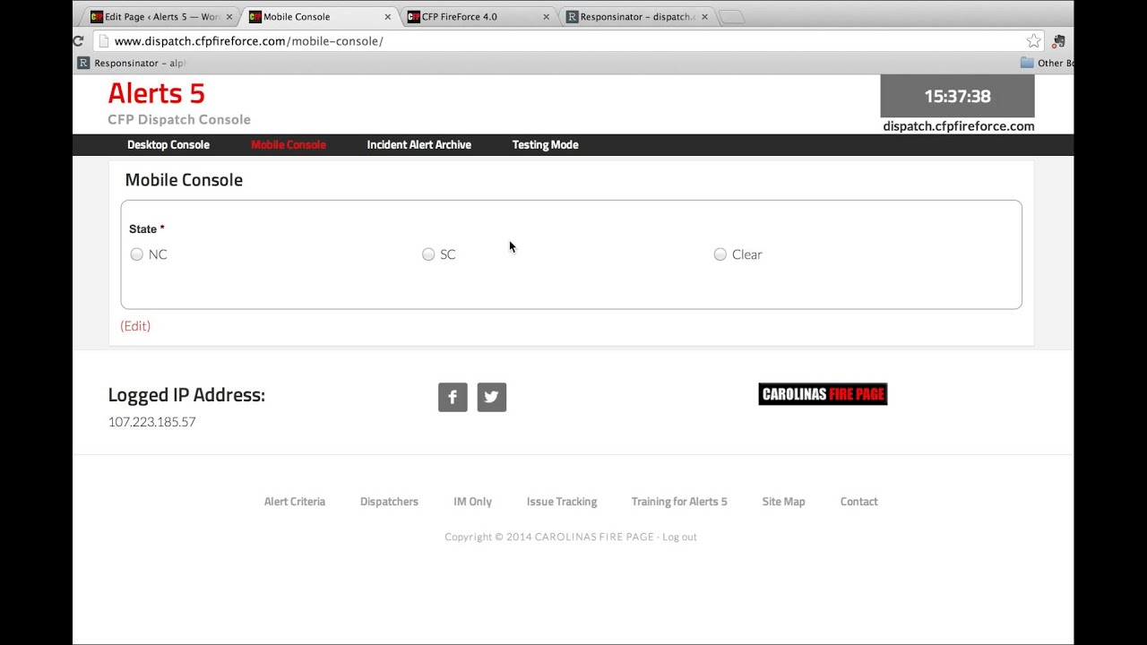Go to Desktop Console in navigation

coord(168,145)
